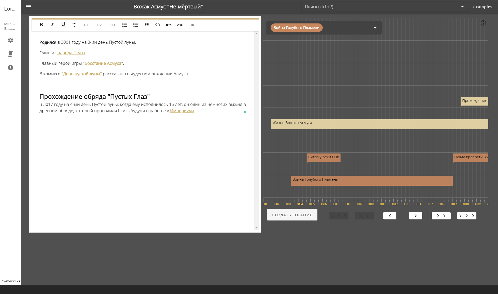Select Битва у реки Рык event
This screenshot has height=294, width=498.
pyautogui.click(x=323, y=158)
